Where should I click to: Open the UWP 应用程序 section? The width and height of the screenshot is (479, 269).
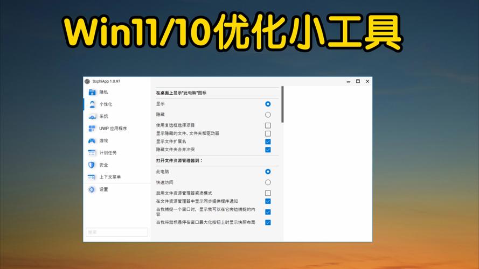117,129
